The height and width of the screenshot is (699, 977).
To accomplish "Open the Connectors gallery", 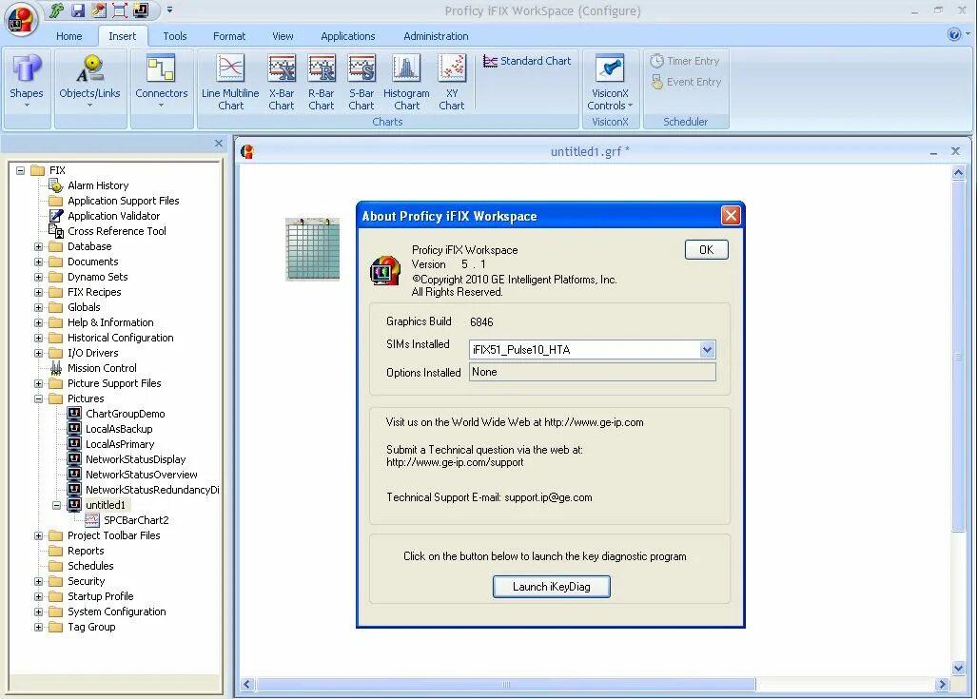I will pos(162,83).
